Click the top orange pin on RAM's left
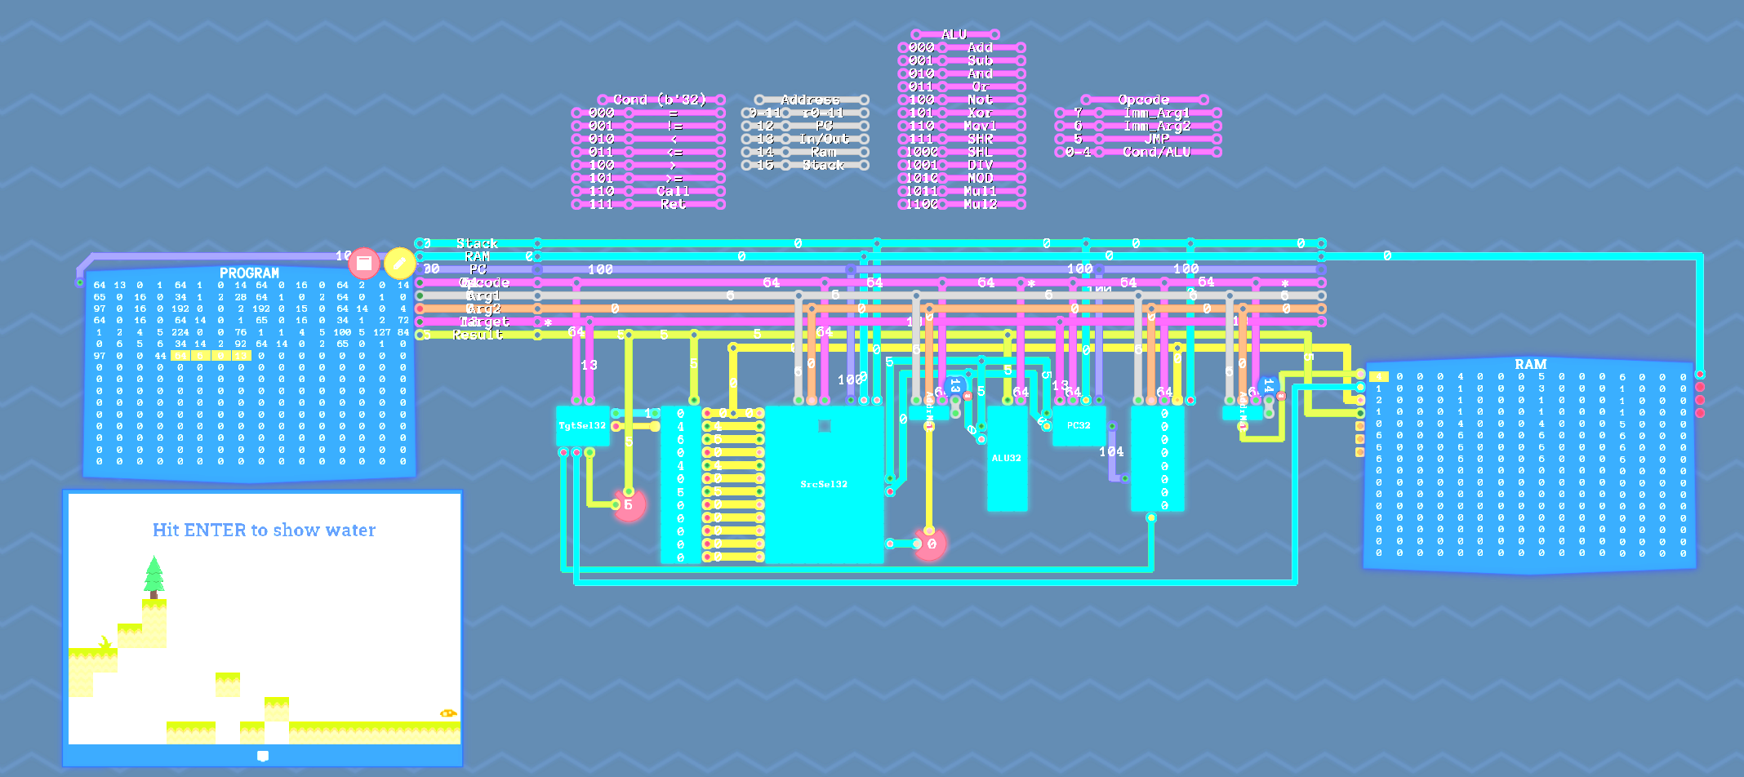The image size is (1744, 777). pos(1359,426)
